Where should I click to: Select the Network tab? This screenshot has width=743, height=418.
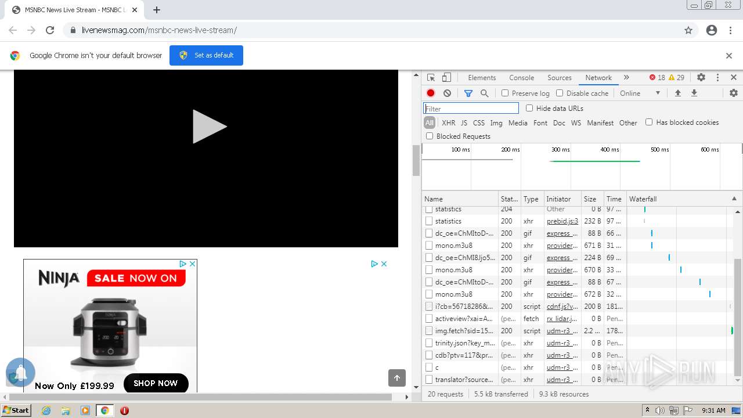pyautogui.click(x=598, y=77)
